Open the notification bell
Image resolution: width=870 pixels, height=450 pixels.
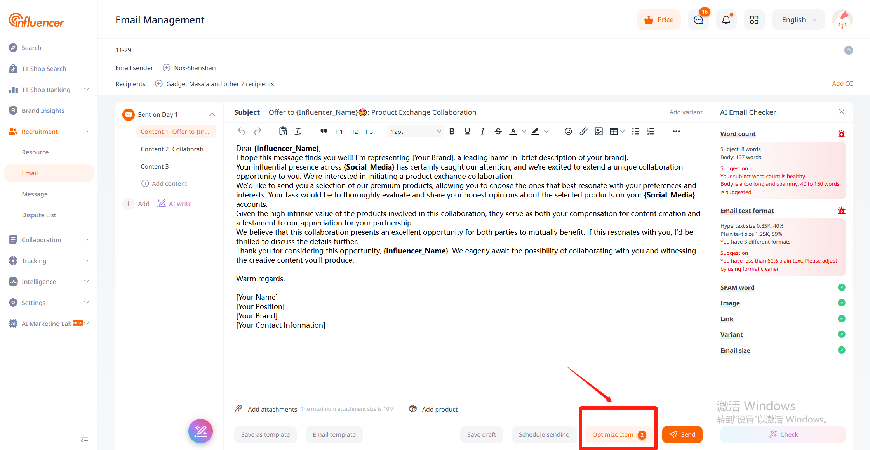726,20
